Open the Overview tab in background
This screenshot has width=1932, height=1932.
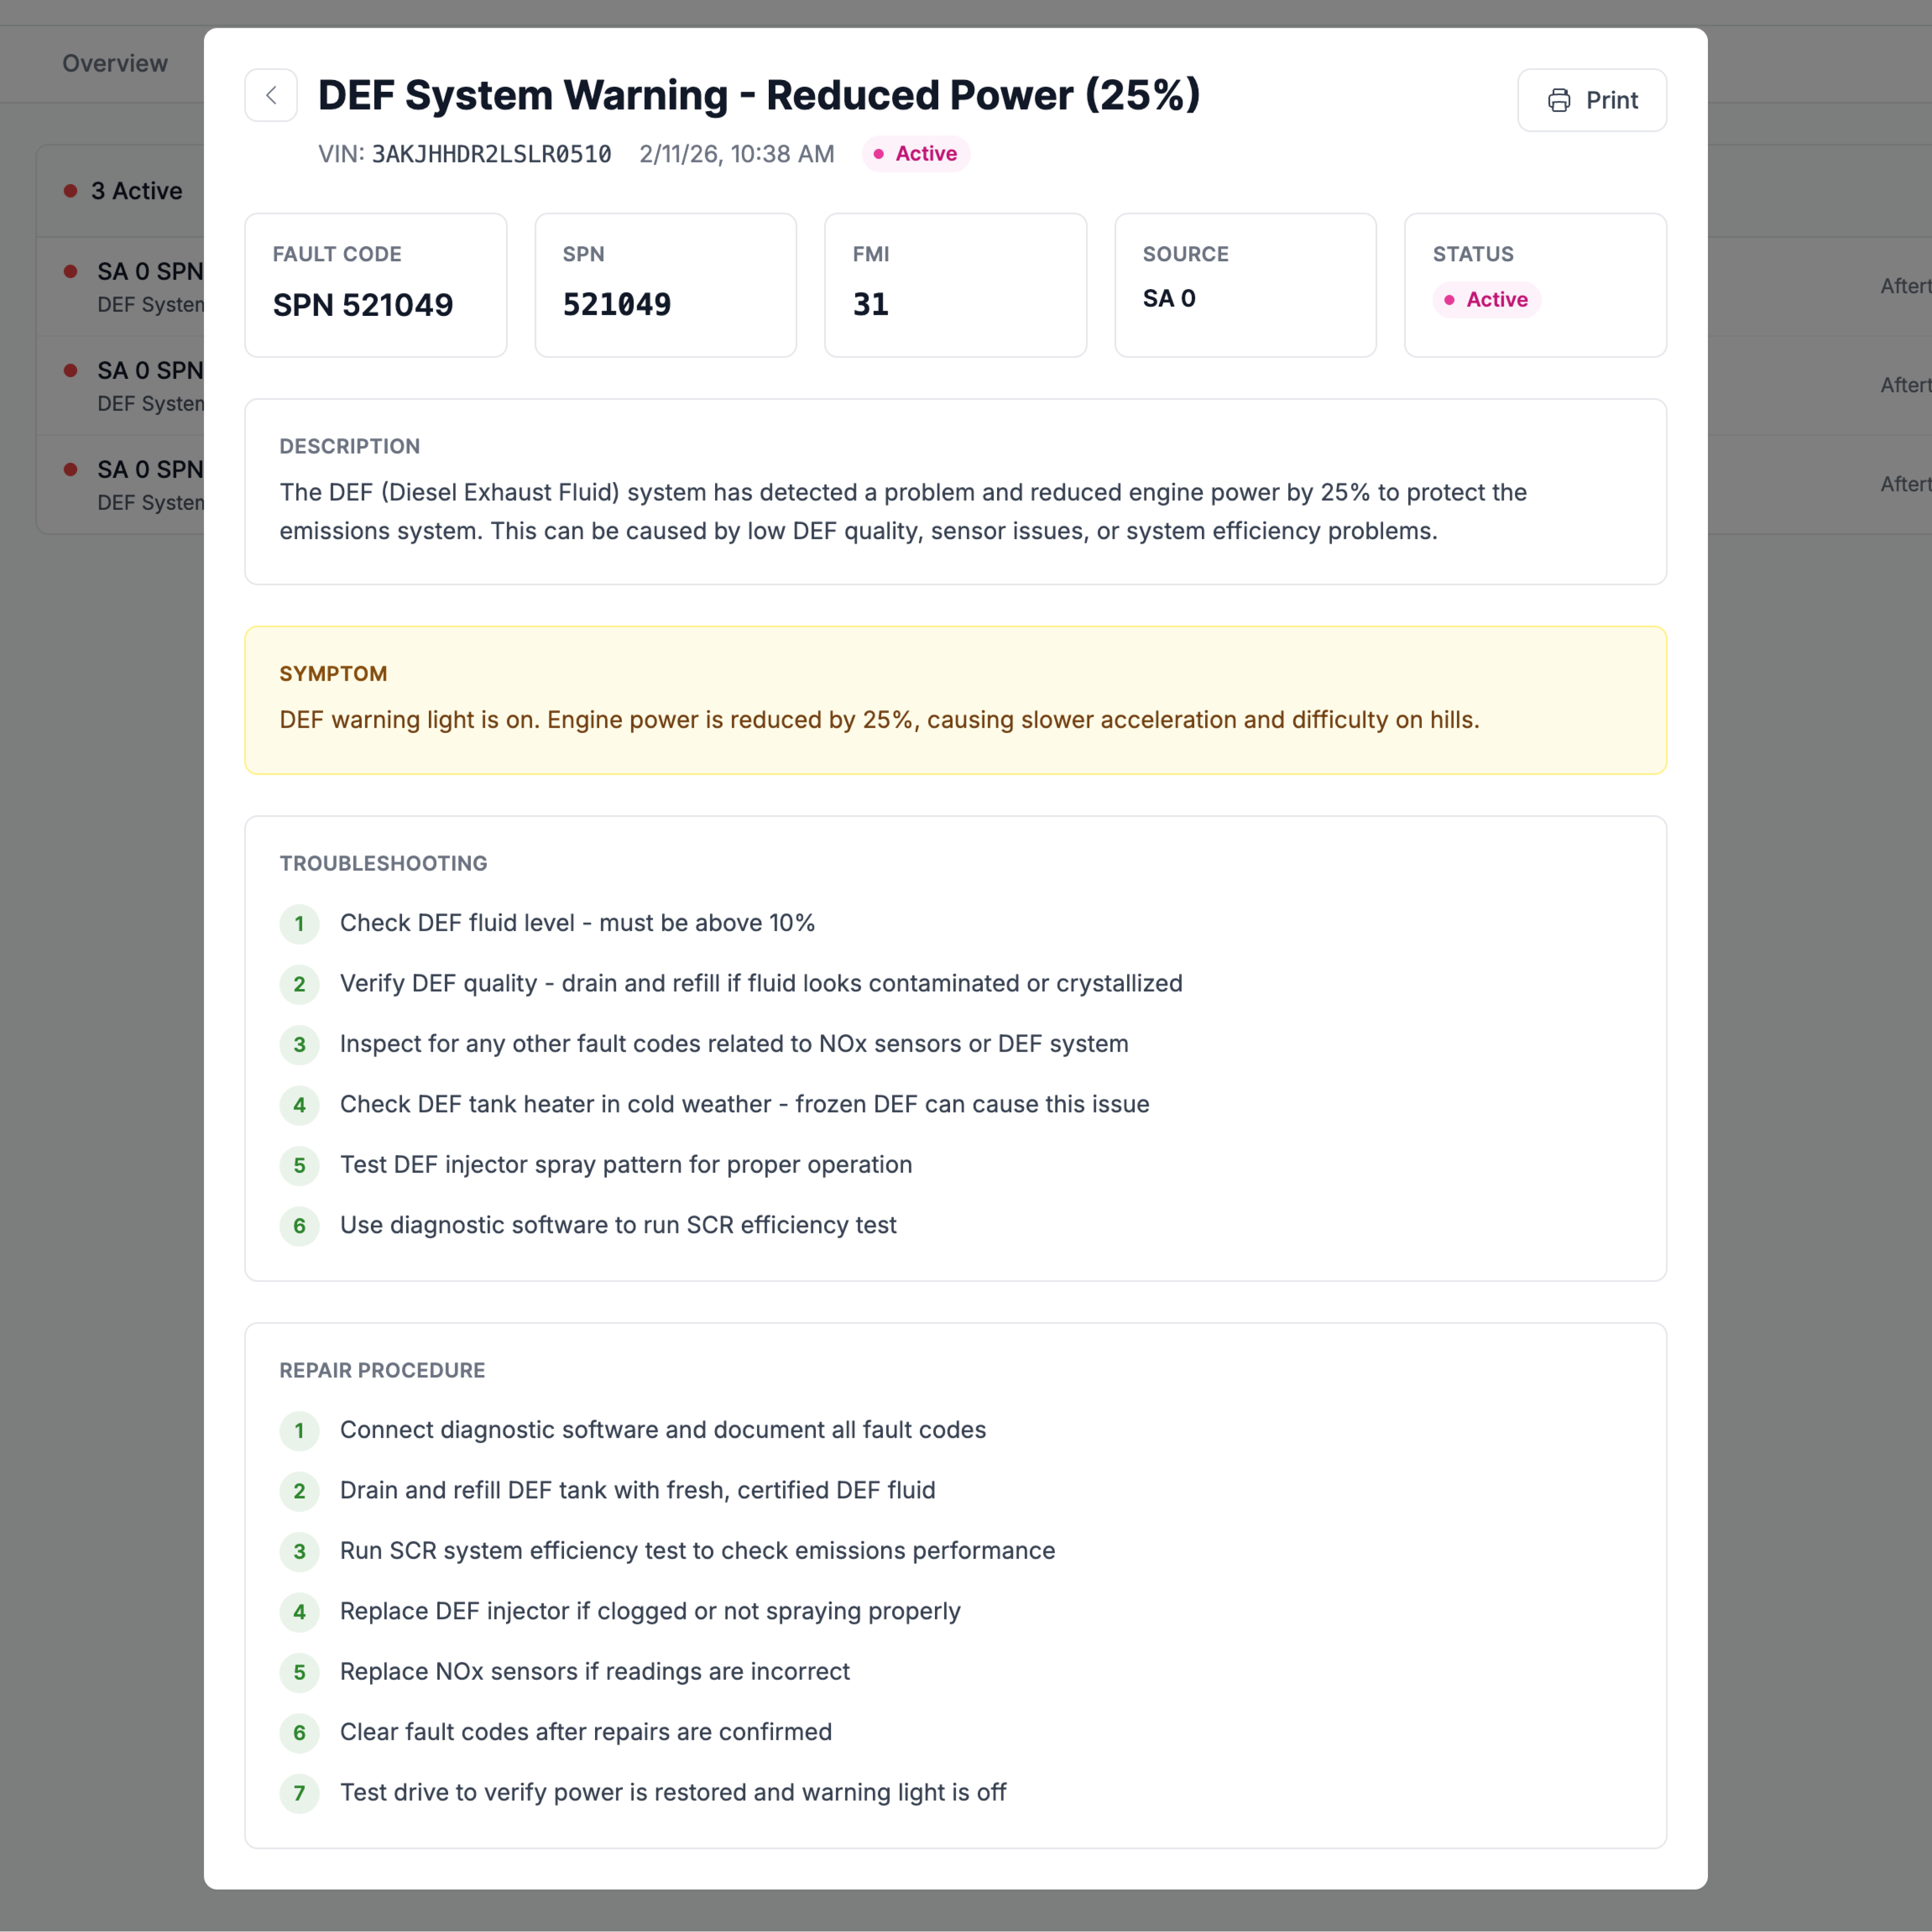pos(115,63)
